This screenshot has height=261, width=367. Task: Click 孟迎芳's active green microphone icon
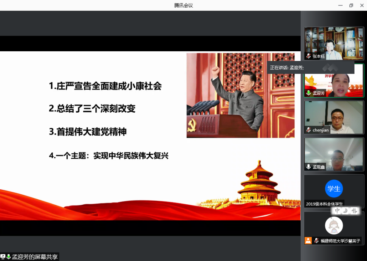(x=308, y=93)
